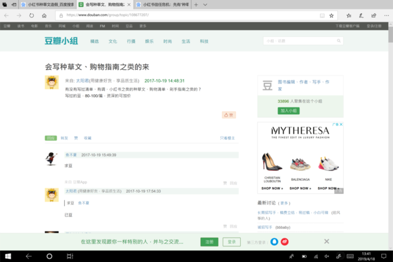Switch to the 小红书信任危机 tab
Screen dimensions: 393x262
click(163, 4)
